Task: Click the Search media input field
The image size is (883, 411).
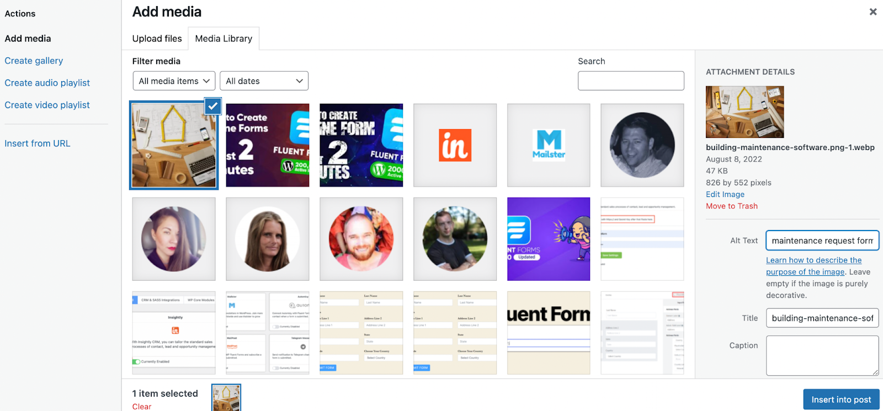Action: click(x=631, y=81)
